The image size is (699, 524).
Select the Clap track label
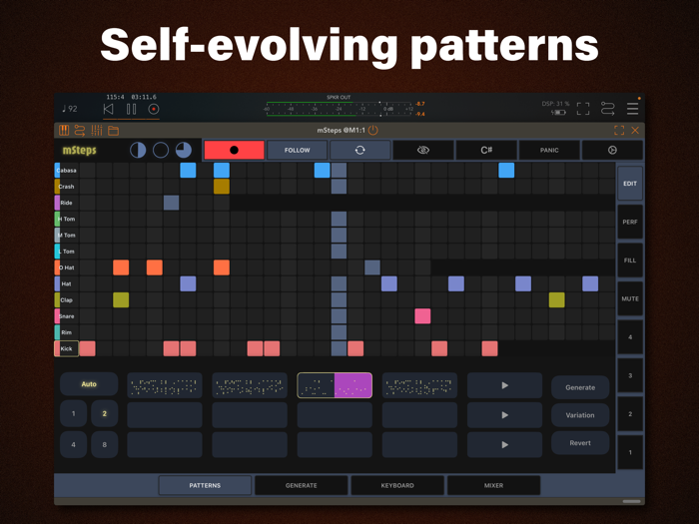click(66, 299)
